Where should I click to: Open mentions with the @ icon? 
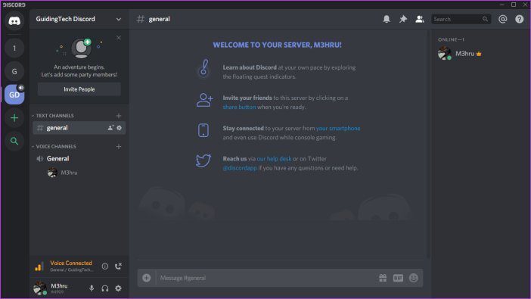502,19
